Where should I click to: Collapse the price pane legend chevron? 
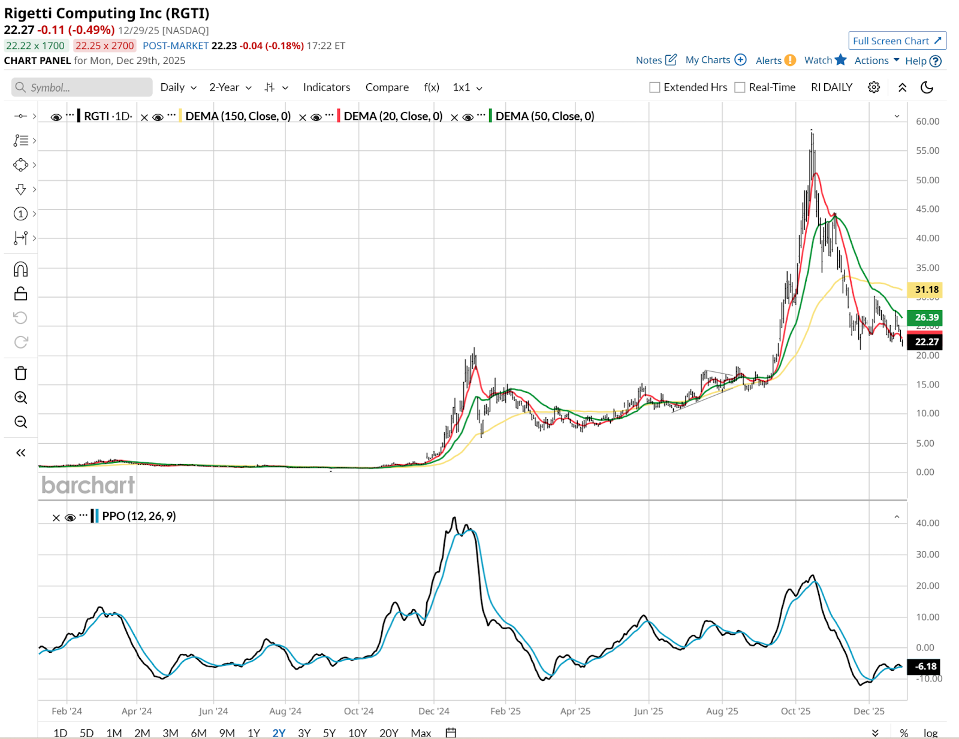897,116
